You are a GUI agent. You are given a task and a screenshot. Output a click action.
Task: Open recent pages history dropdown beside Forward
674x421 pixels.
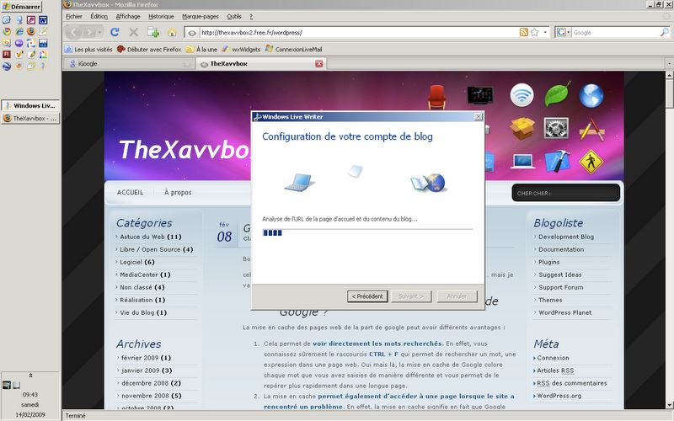pyautogui.click(x=99, y=32)
